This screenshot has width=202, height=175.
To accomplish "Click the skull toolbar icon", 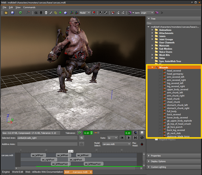I will click(46, 13).
